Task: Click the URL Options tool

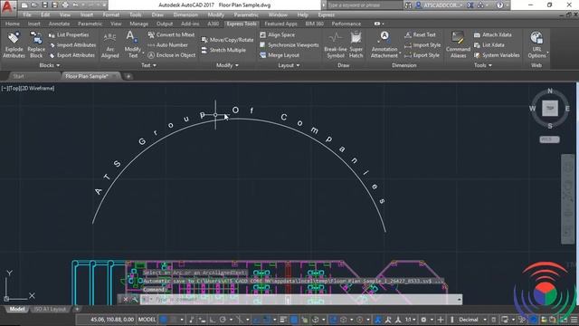Action: tap(536, 45)
